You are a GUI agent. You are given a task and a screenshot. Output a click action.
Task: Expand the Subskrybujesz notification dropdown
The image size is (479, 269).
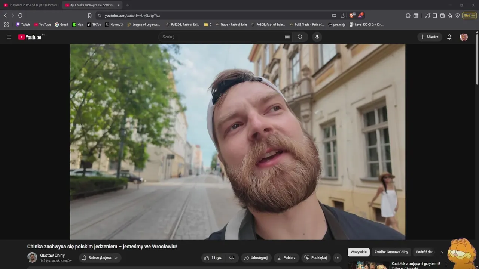(100, 258)
